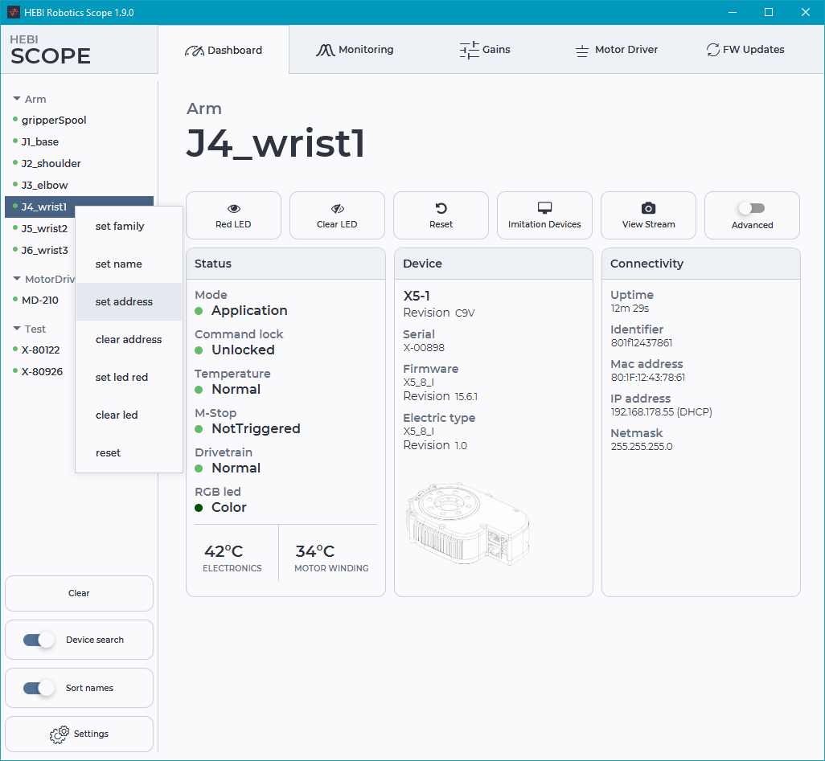
Task: Choose 'set address' in the context menu
Action: point(124,302)
